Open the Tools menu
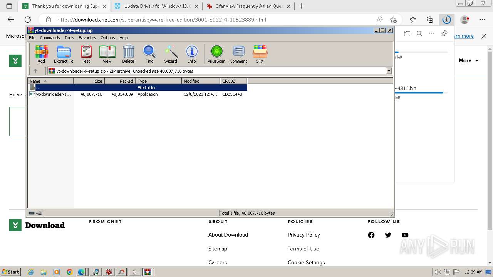This screenshot has width=493, height=277. (x=69, y=38)
